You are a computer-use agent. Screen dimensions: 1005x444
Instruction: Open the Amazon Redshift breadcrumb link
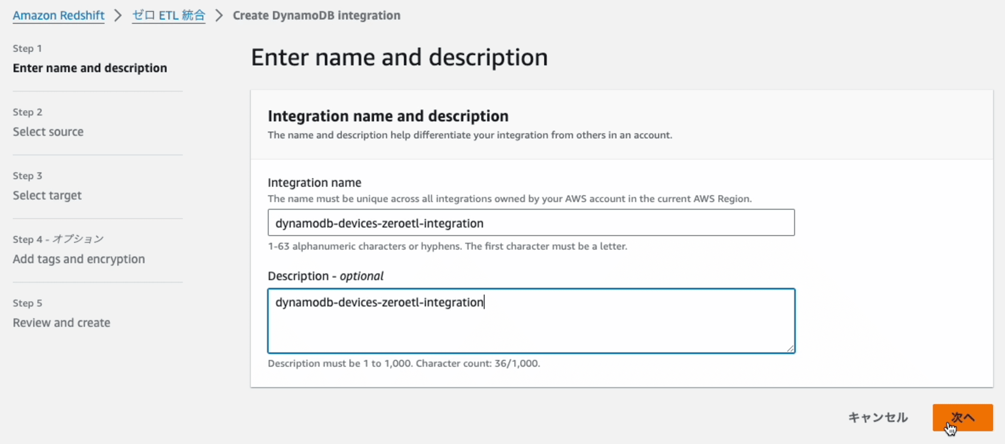click(x=59, y=16)
